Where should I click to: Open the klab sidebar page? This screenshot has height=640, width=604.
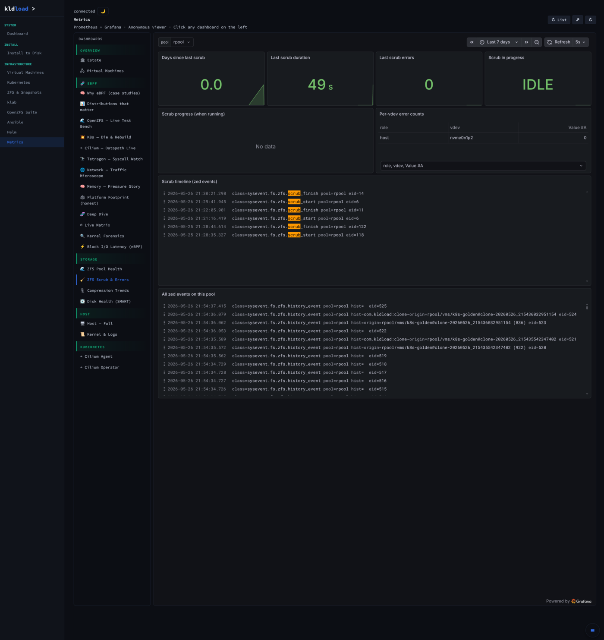(12, 102)
